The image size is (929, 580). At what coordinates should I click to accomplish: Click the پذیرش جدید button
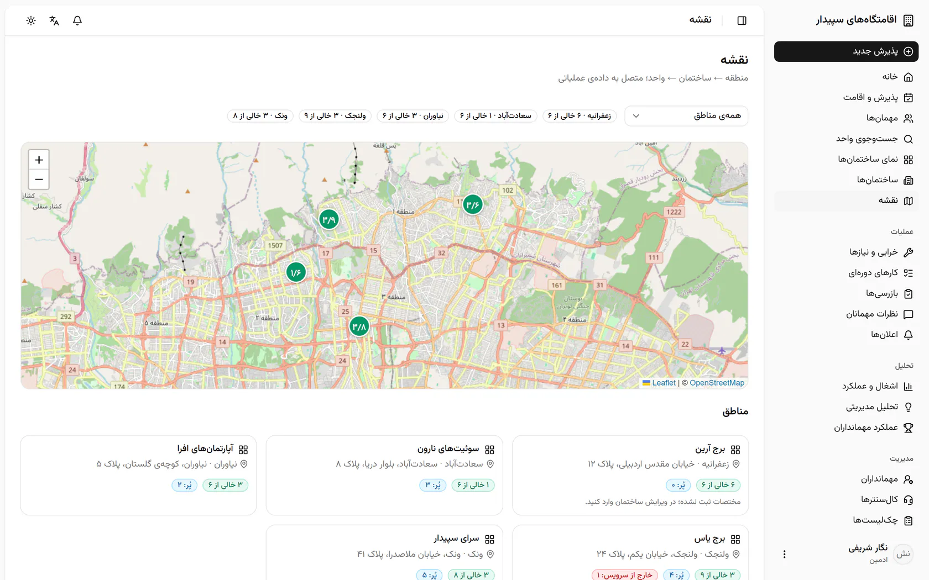tap(846, 51)
